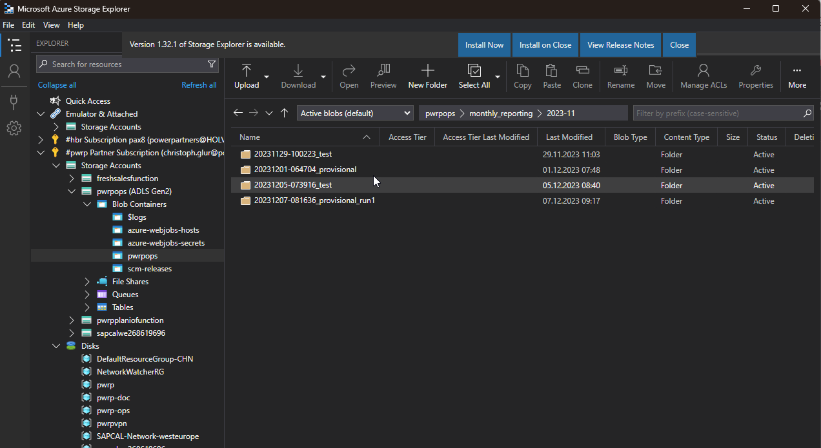Click the search magnifier in the prefix filter
Viewport: 821px width, 448px height.
click(807, 113)
